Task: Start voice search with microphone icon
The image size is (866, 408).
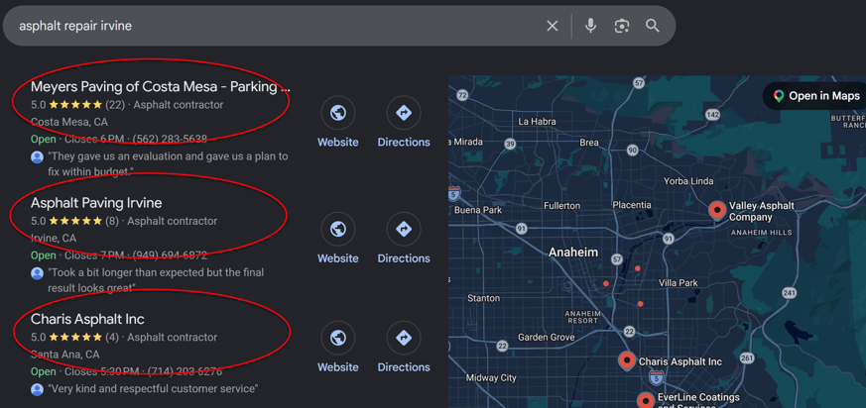Action: click(590, 26)
